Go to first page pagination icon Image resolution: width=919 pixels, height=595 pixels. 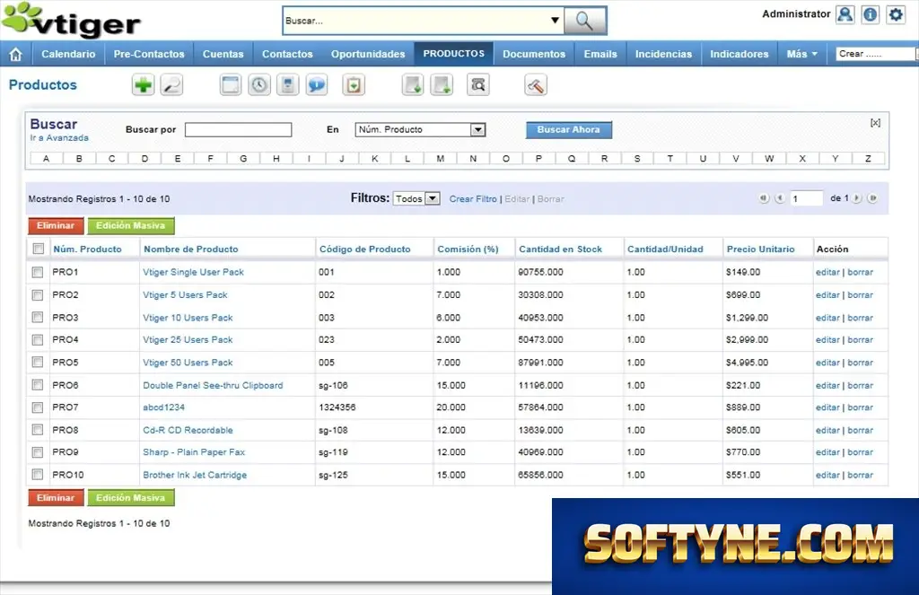(x=764, y=198)
